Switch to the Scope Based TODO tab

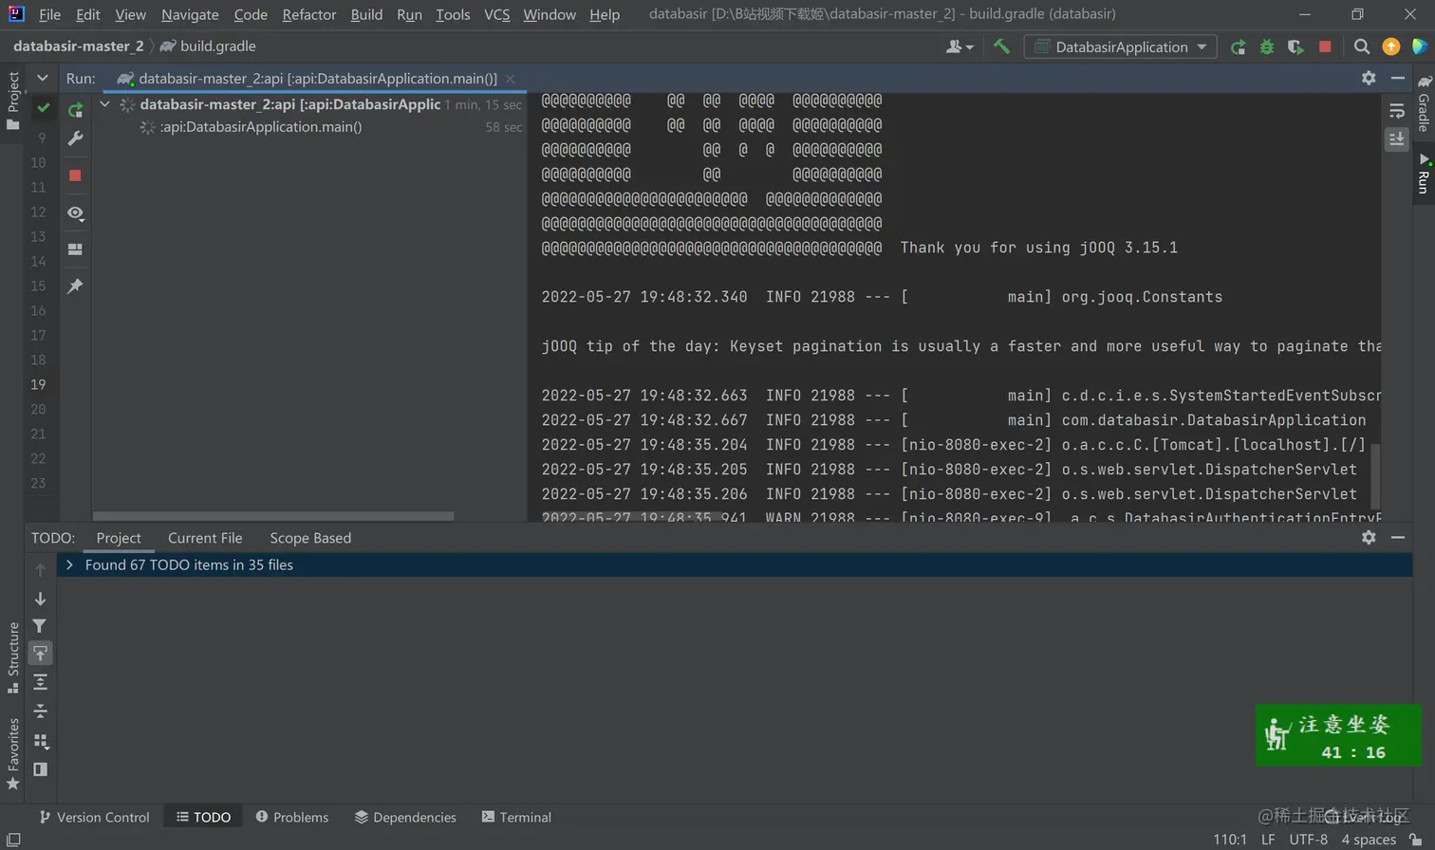pos(310,538)
